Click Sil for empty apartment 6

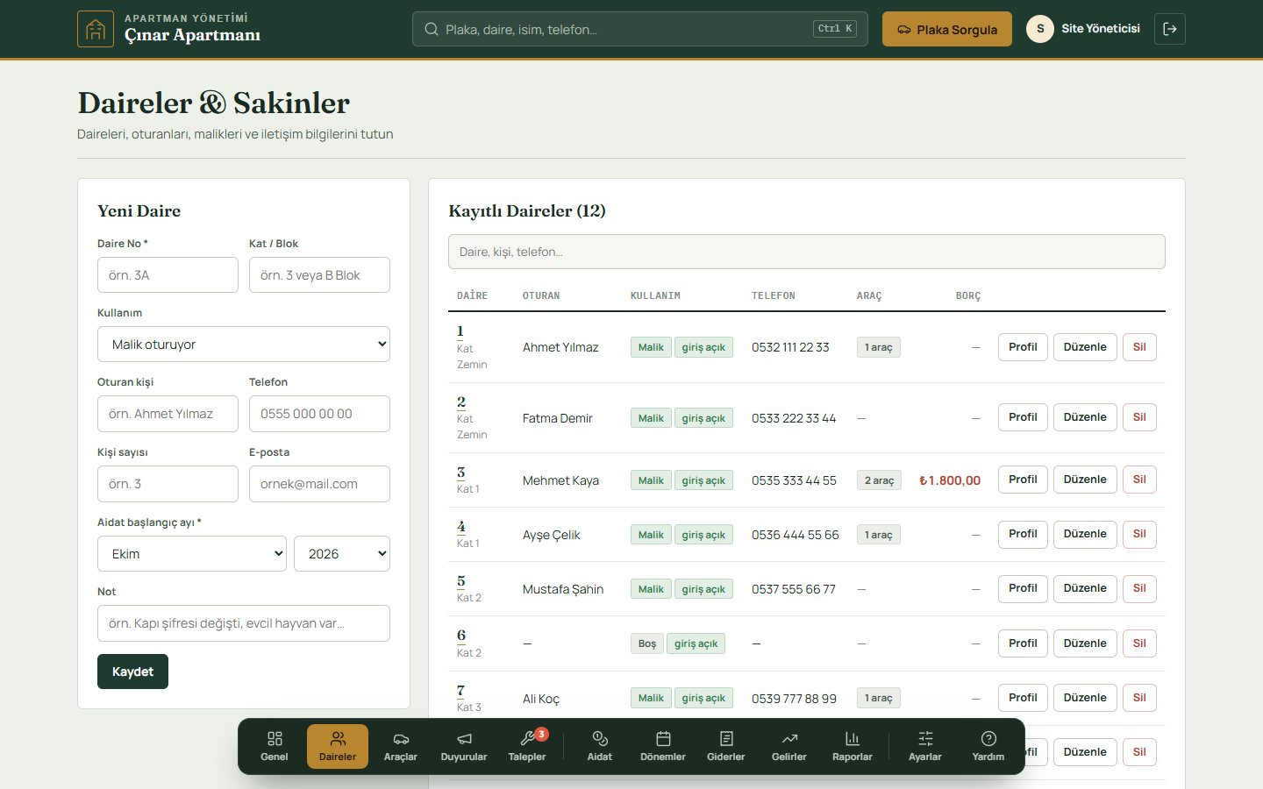[x=1139, y=643]
